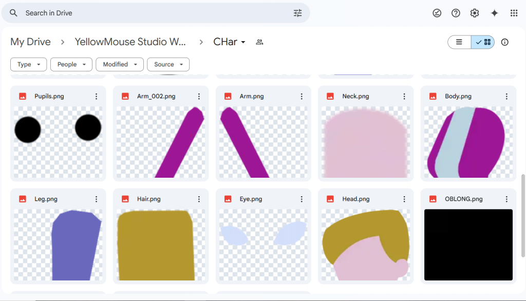The width and height of the screenshot is (526, 301).
Task: Open the Help question mark icon
Action: (456, 13)
